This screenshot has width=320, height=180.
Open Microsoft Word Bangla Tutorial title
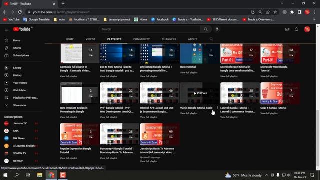[x=274, y=69]
